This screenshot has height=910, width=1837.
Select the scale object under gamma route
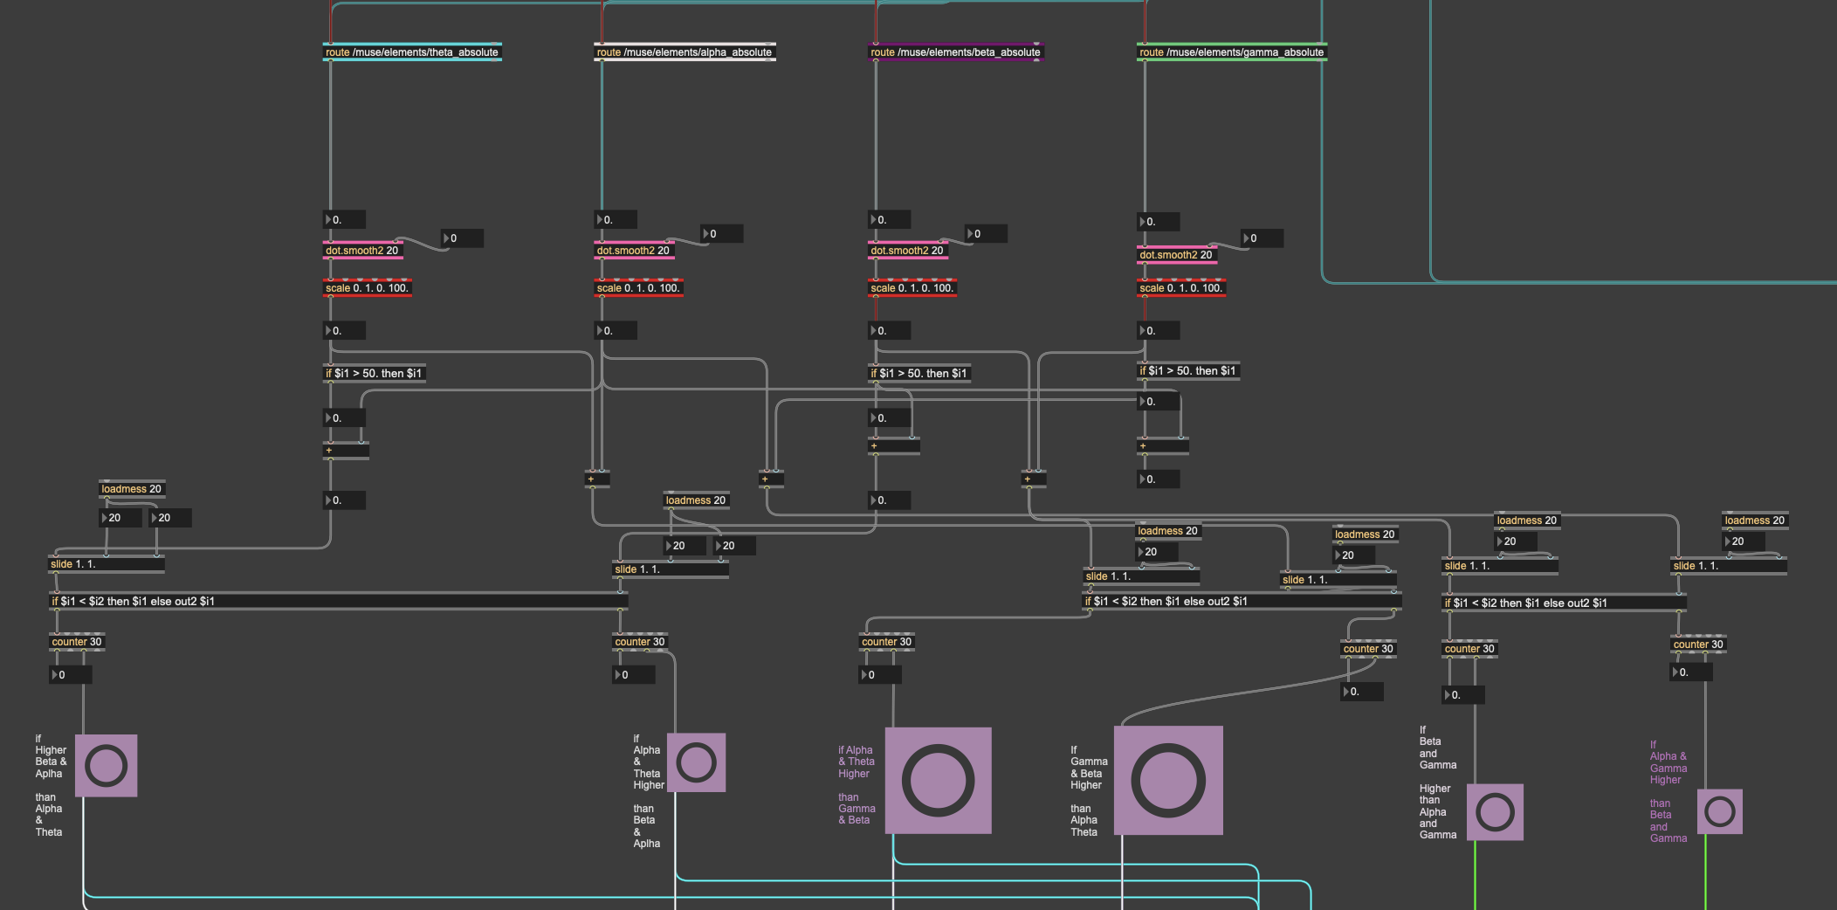pos(1180,288)
